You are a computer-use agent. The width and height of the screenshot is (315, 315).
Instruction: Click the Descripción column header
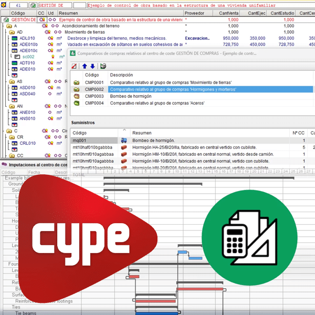coord(121,75)
